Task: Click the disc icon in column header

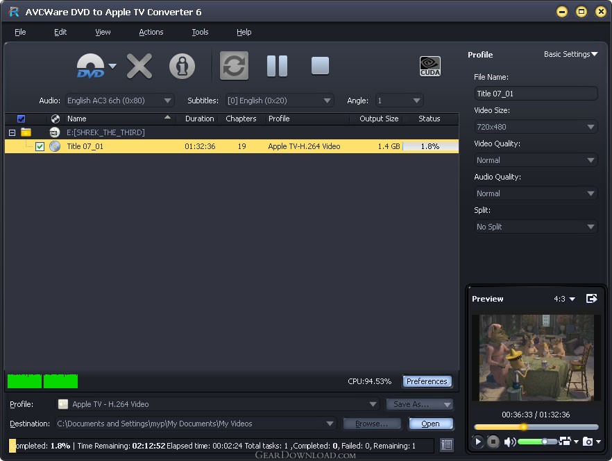Action: tap(56, 119)
